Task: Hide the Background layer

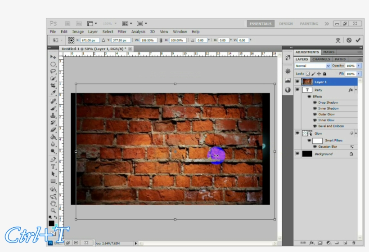Action: 297,154
